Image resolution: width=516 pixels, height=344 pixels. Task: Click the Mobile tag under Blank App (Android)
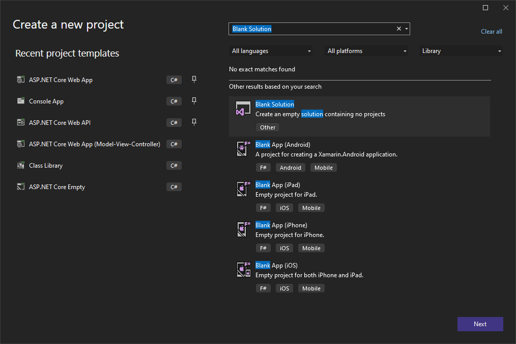coord(324,167)
